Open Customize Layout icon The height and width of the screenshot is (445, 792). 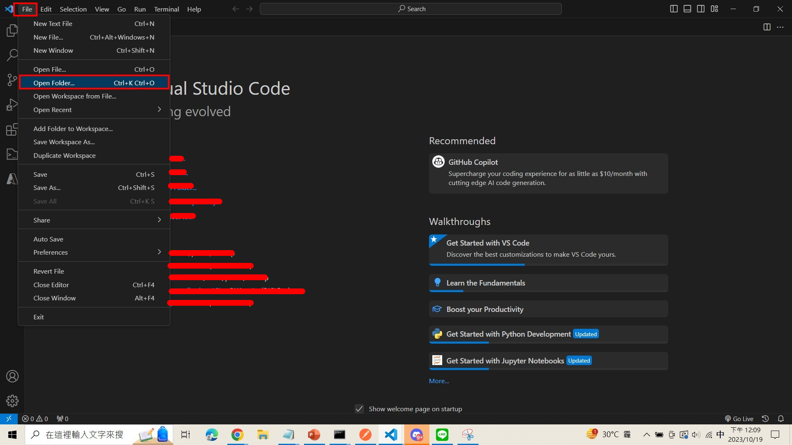click(714, 9)
